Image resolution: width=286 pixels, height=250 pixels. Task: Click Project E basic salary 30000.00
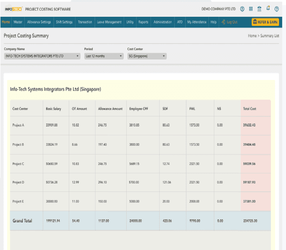click(x=52, y=201)
